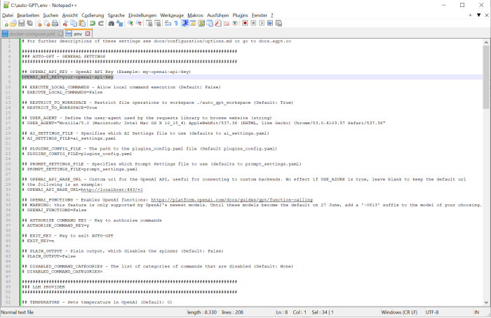The height and width of the screenshot is (318, 491).
Task: Click the macro Playback icon
Action: coord(262,23)
